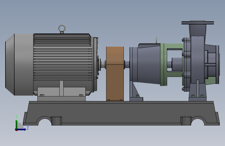Select the pump suction flange on right end
The width and height of the screenshot is (225, 146).
pos(218,64)
